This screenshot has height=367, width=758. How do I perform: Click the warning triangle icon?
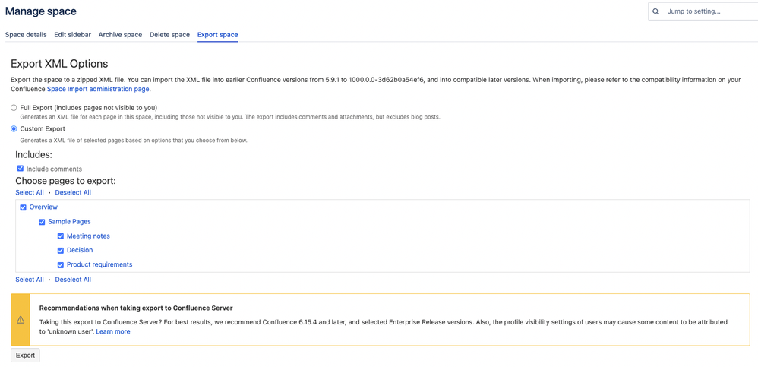[21, 320]
